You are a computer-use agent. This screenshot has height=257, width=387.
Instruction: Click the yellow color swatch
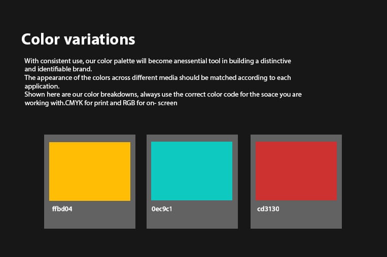(x=90, y=171)
